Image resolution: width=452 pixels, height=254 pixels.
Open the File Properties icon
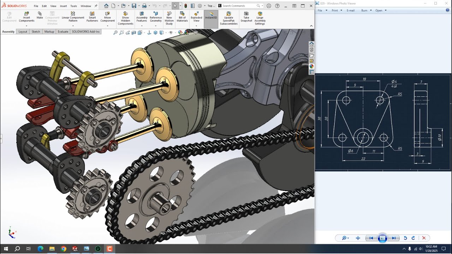click(192, 6)
